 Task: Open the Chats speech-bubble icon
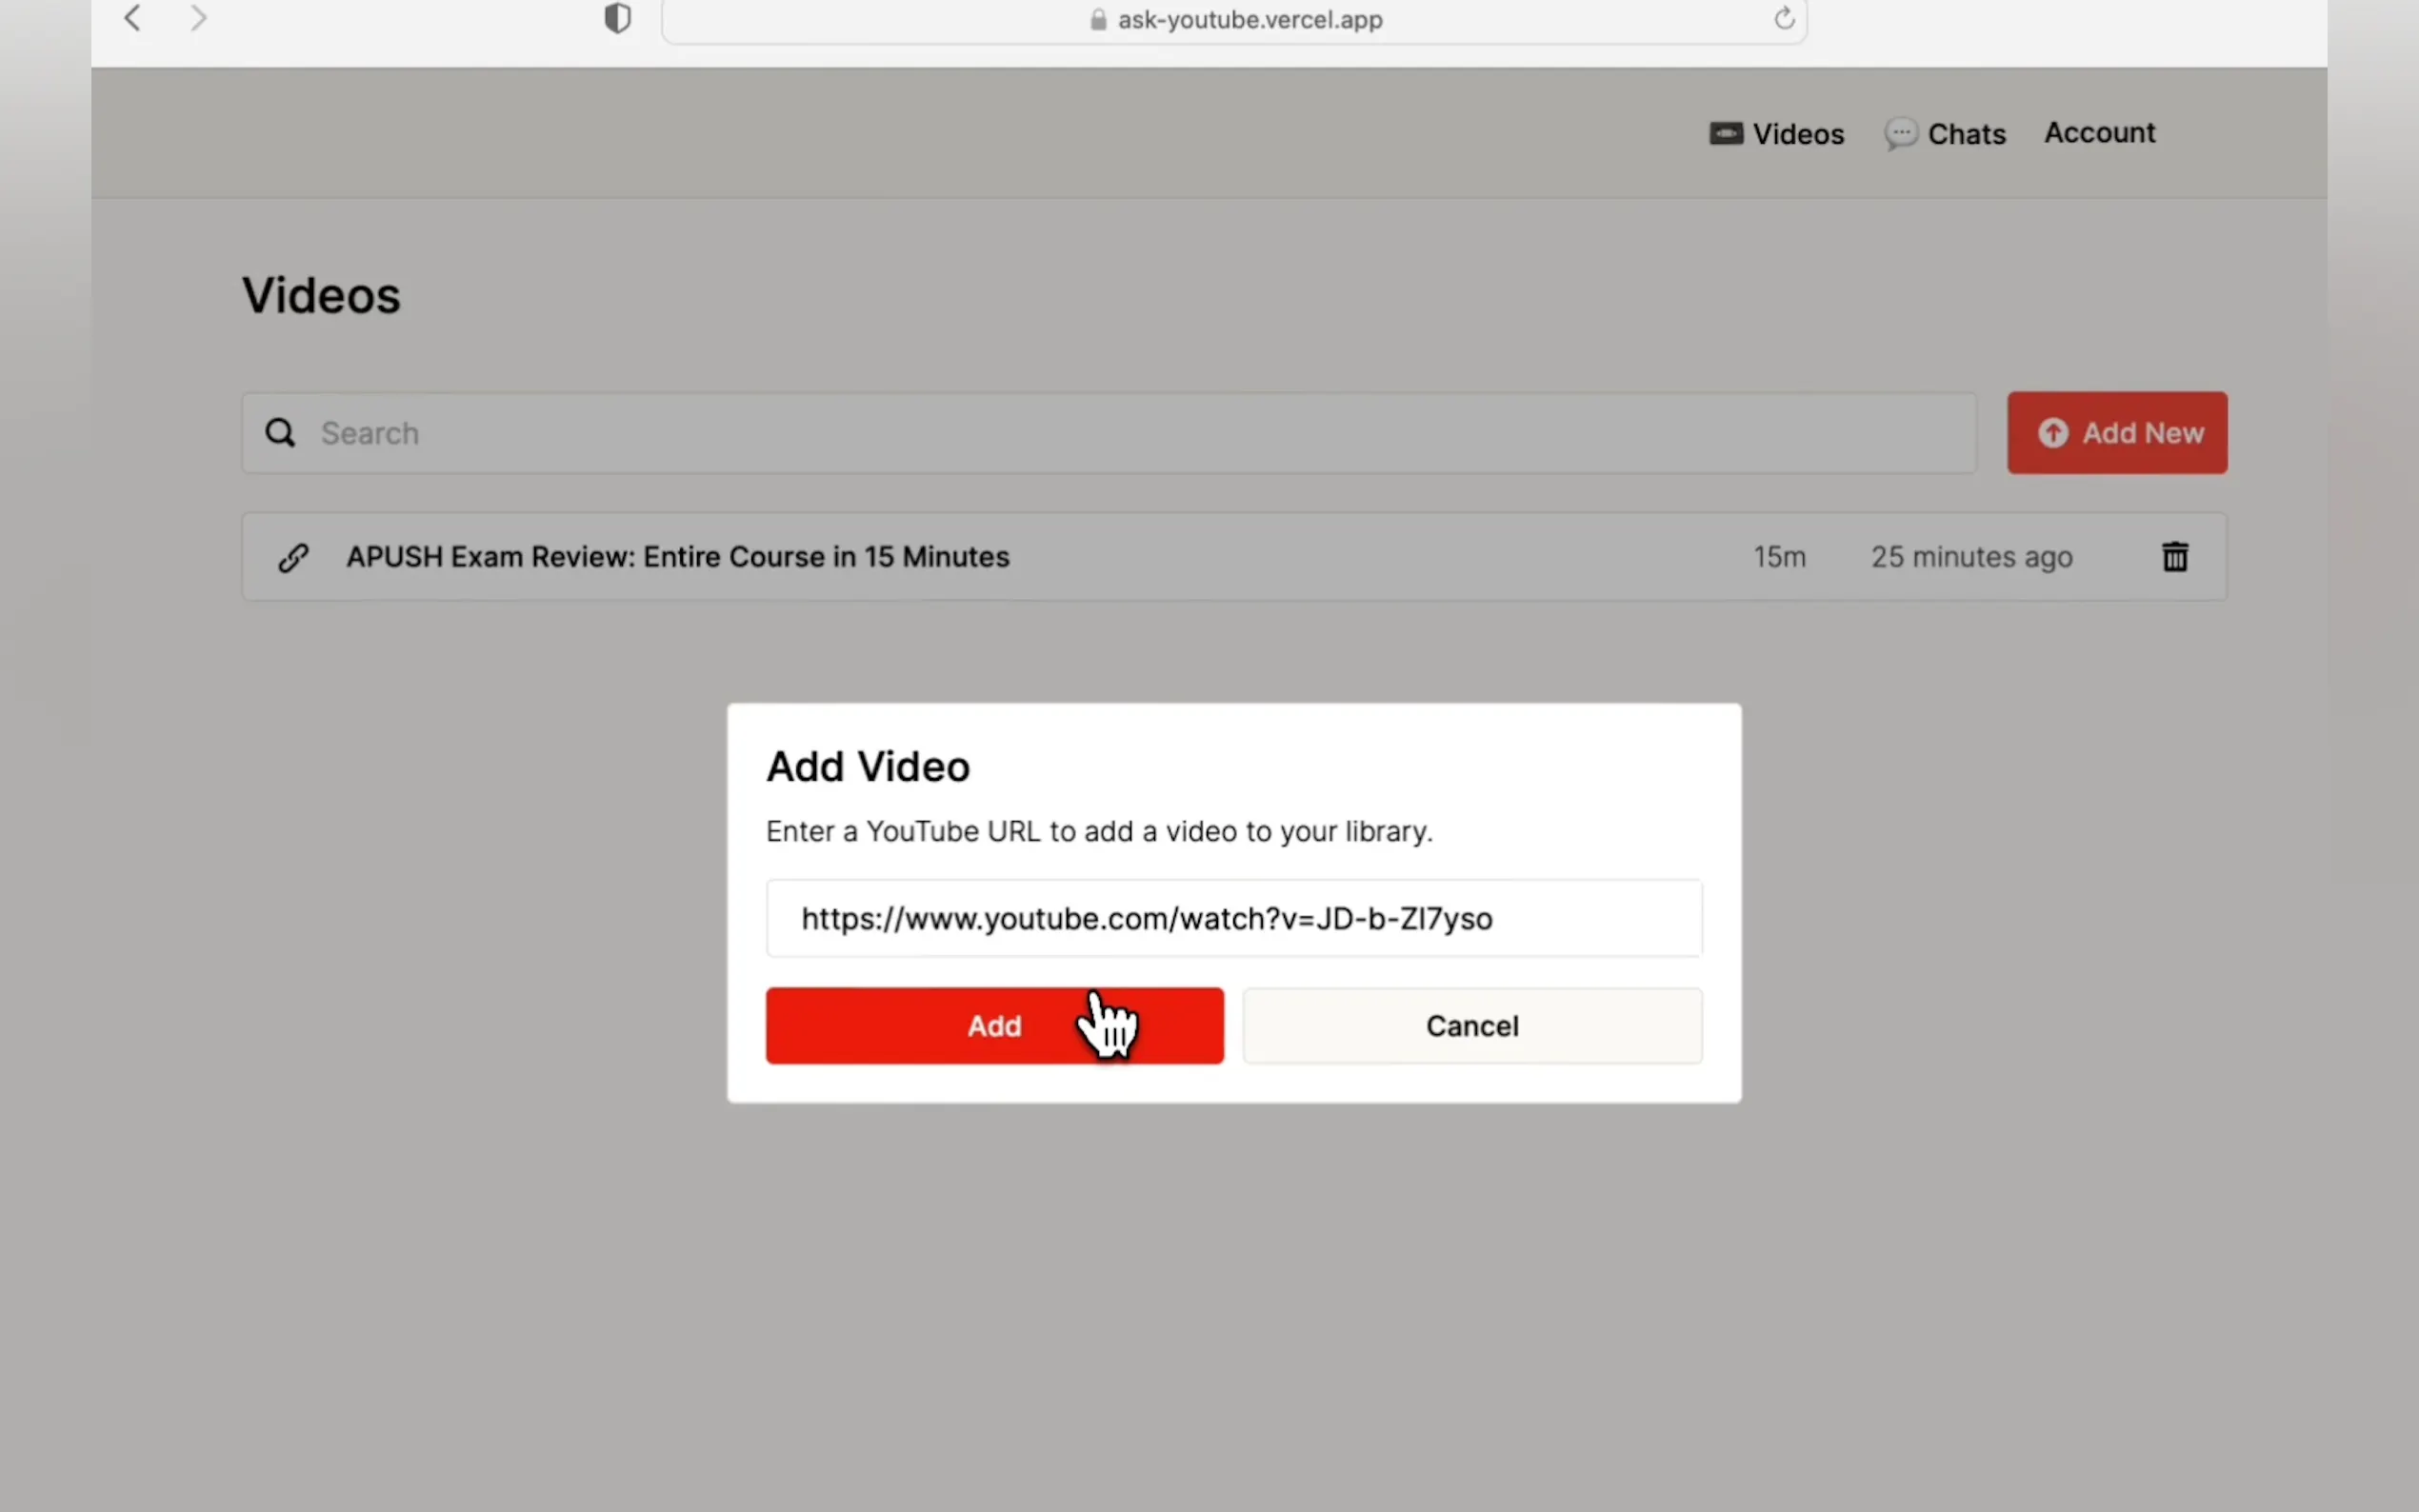coord(1900,133)
